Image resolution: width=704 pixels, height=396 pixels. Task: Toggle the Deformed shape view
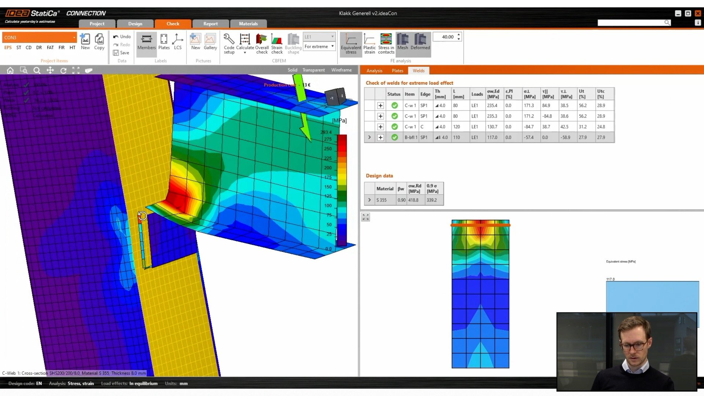pos(420,43)
